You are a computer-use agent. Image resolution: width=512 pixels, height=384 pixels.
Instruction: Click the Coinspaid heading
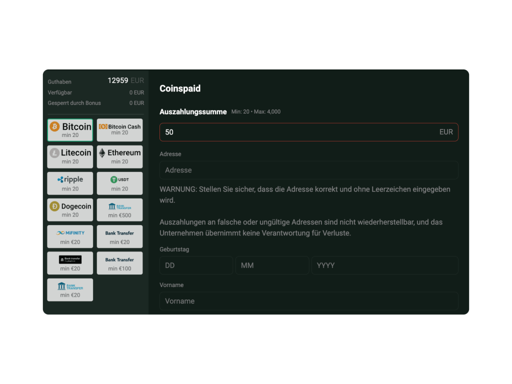pos(180,88)
